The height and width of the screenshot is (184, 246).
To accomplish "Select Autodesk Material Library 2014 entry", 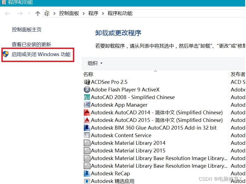I will pyautogui.click(x=128, y=143).
